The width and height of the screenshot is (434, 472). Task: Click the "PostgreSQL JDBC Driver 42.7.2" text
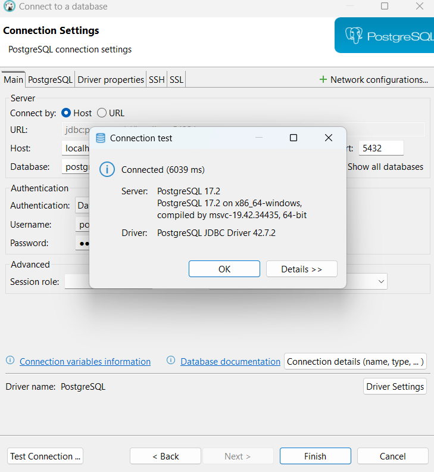point(216,233)
